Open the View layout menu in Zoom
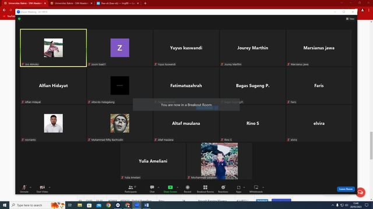 [350, 19]
